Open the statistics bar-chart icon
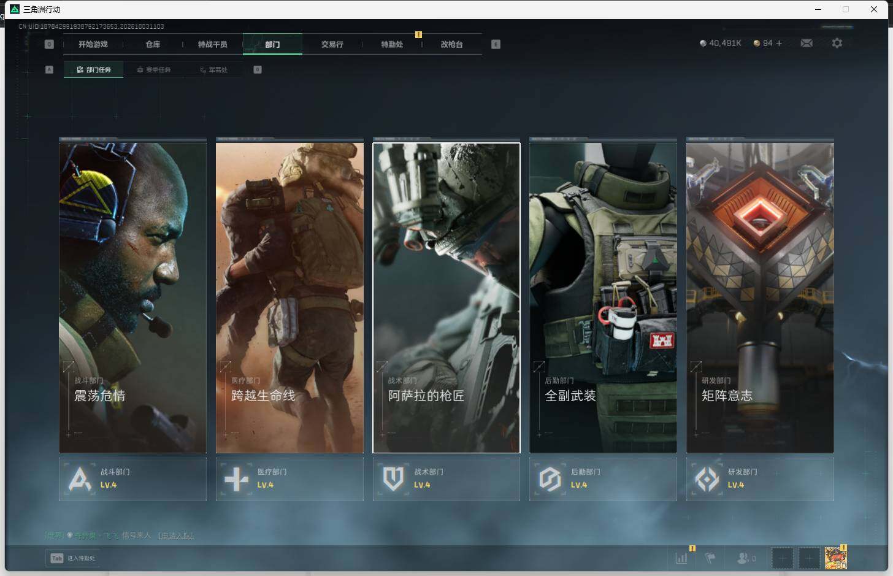 tap(681, 558)
